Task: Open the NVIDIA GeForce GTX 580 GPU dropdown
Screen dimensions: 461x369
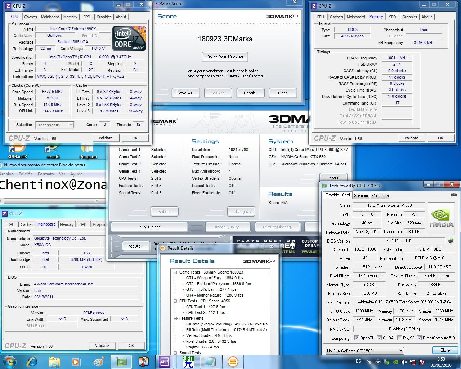Action: pos(364,351)
